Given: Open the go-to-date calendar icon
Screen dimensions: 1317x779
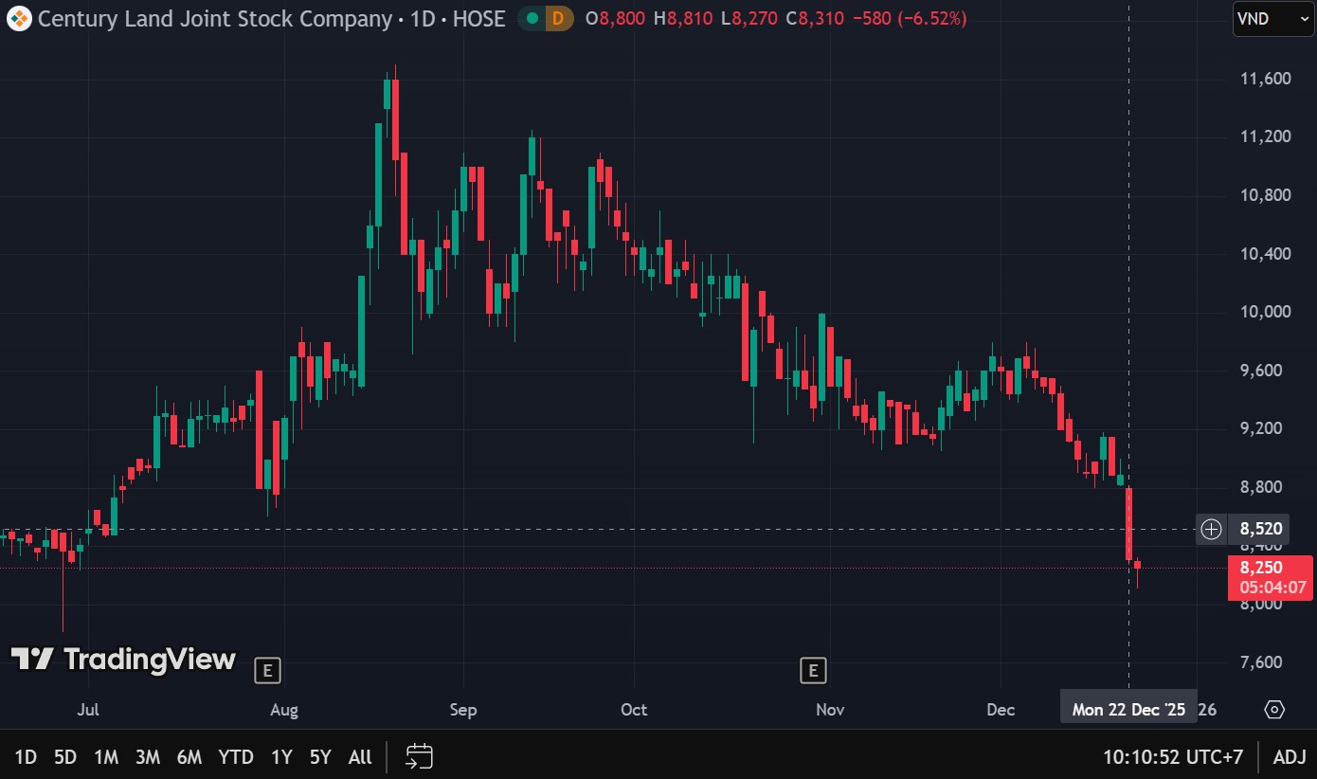Looking at the screenshot, I should 419,756.
